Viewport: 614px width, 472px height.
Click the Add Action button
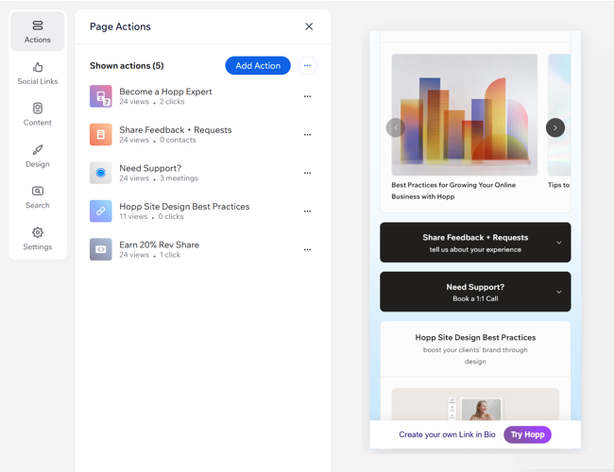point(258,65)
